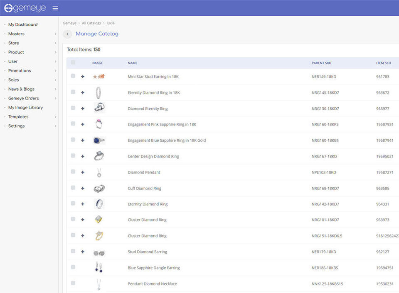Open Cuff Diamond Ring thumbnail image
399x293 pixels.
click(99, 188)
